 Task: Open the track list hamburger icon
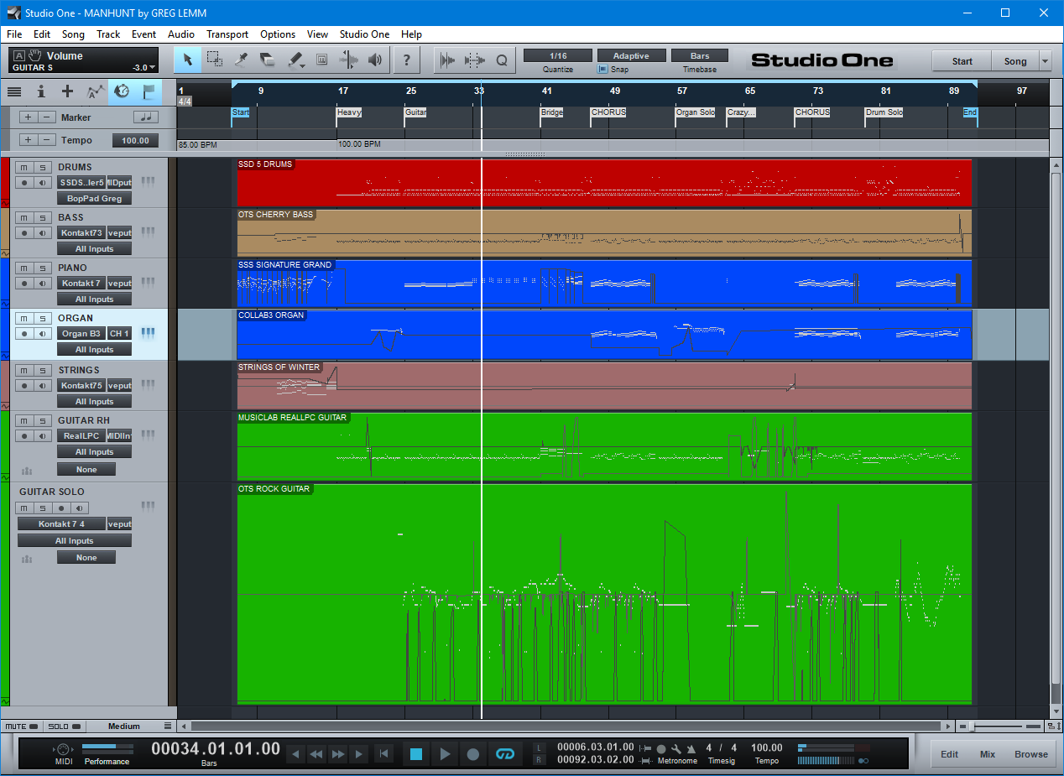[x=14, y=91]
